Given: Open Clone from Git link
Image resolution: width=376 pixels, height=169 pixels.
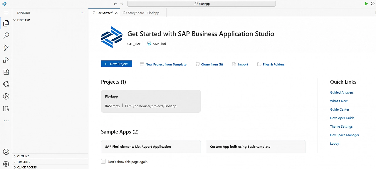Looking at the screenshot, I should point(212,64).
